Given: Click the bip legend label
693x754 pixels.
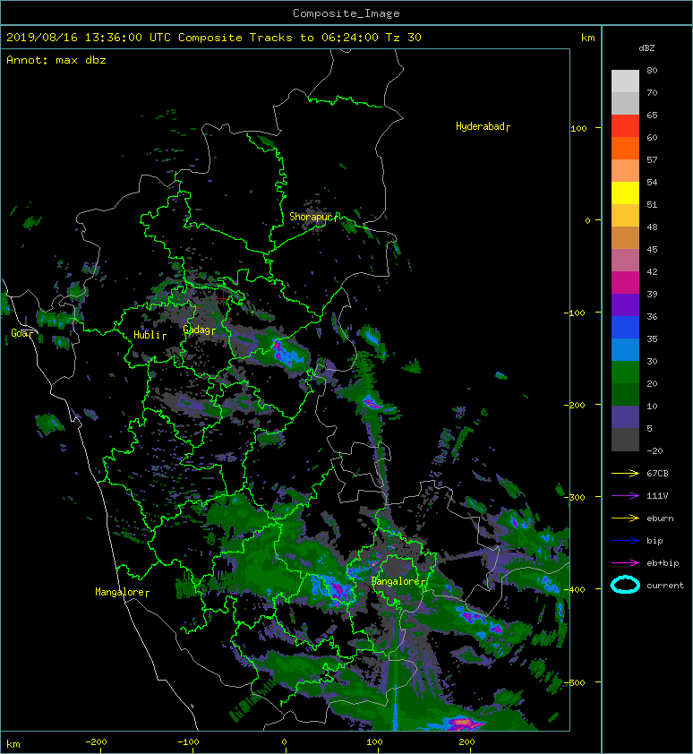Looking at the screenshot, I should [655, 541].
